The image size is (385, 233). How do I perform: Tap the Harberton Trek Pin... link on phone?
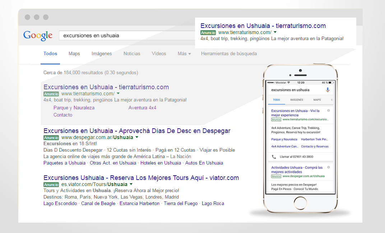pos(315,139)
